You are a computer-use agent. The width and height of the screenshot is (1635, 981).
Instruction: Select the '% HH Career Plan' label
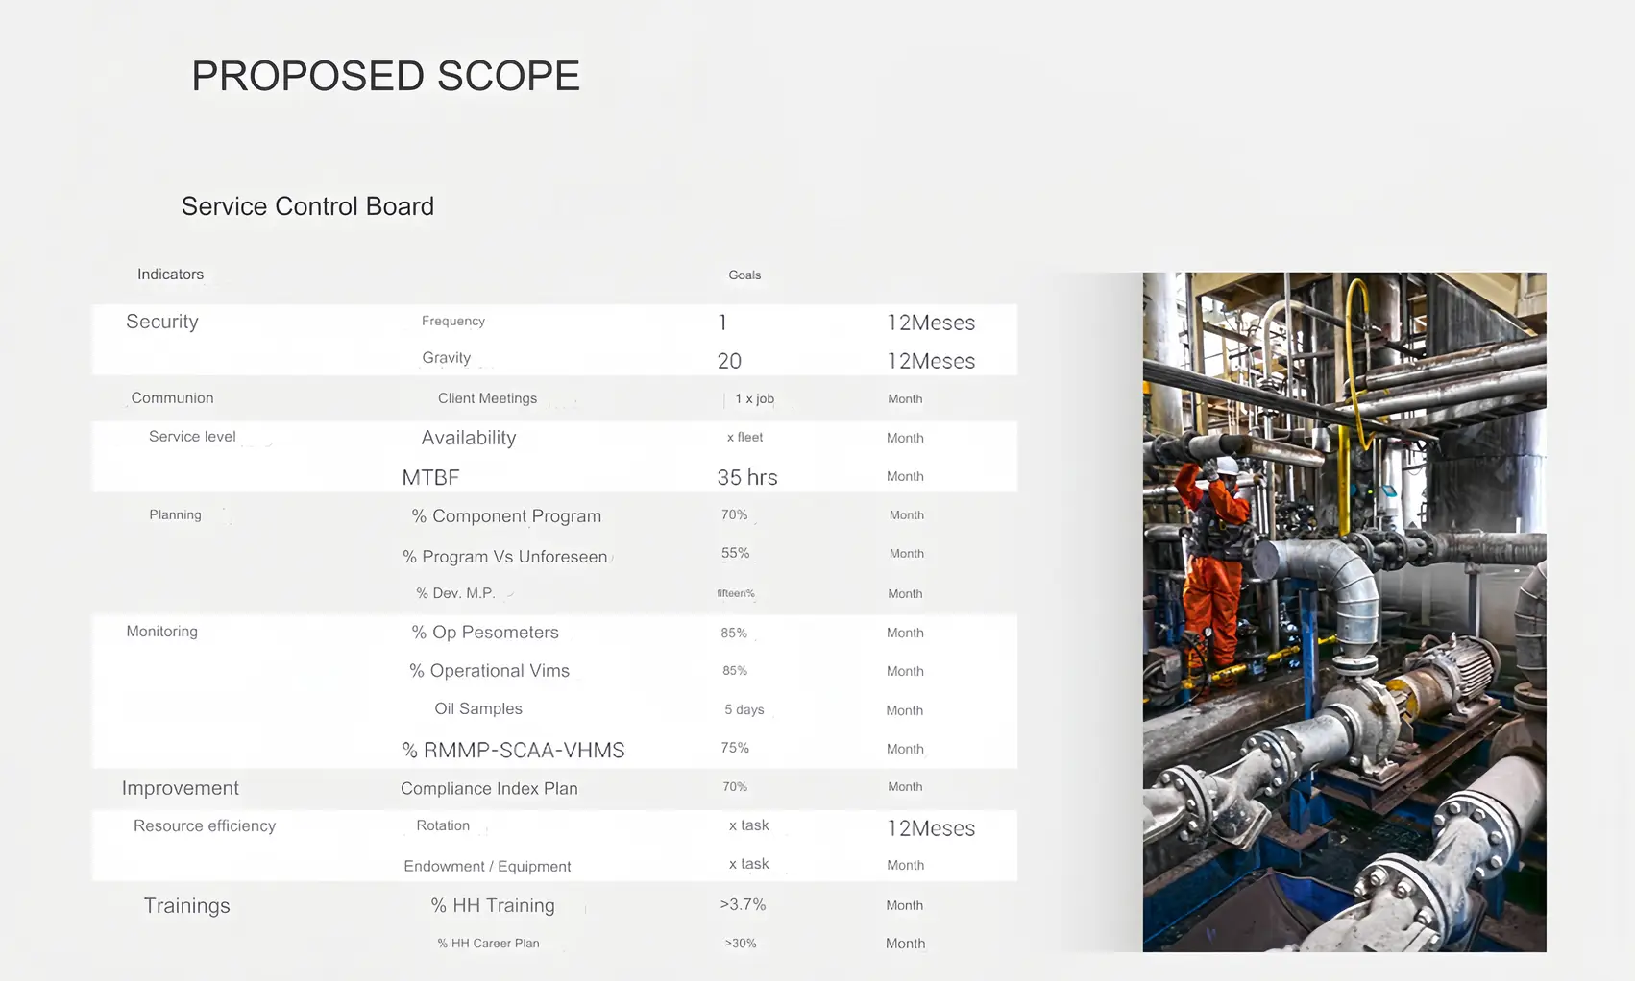tap(488, 944)
